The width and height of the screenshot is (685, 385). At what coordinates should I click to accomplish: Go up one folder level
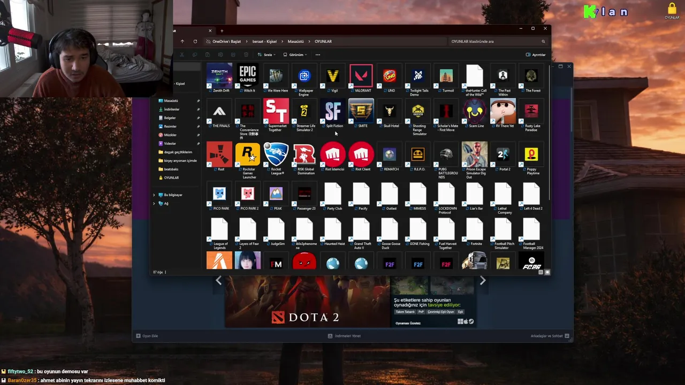pyautogui.click(x=182, y=41)
